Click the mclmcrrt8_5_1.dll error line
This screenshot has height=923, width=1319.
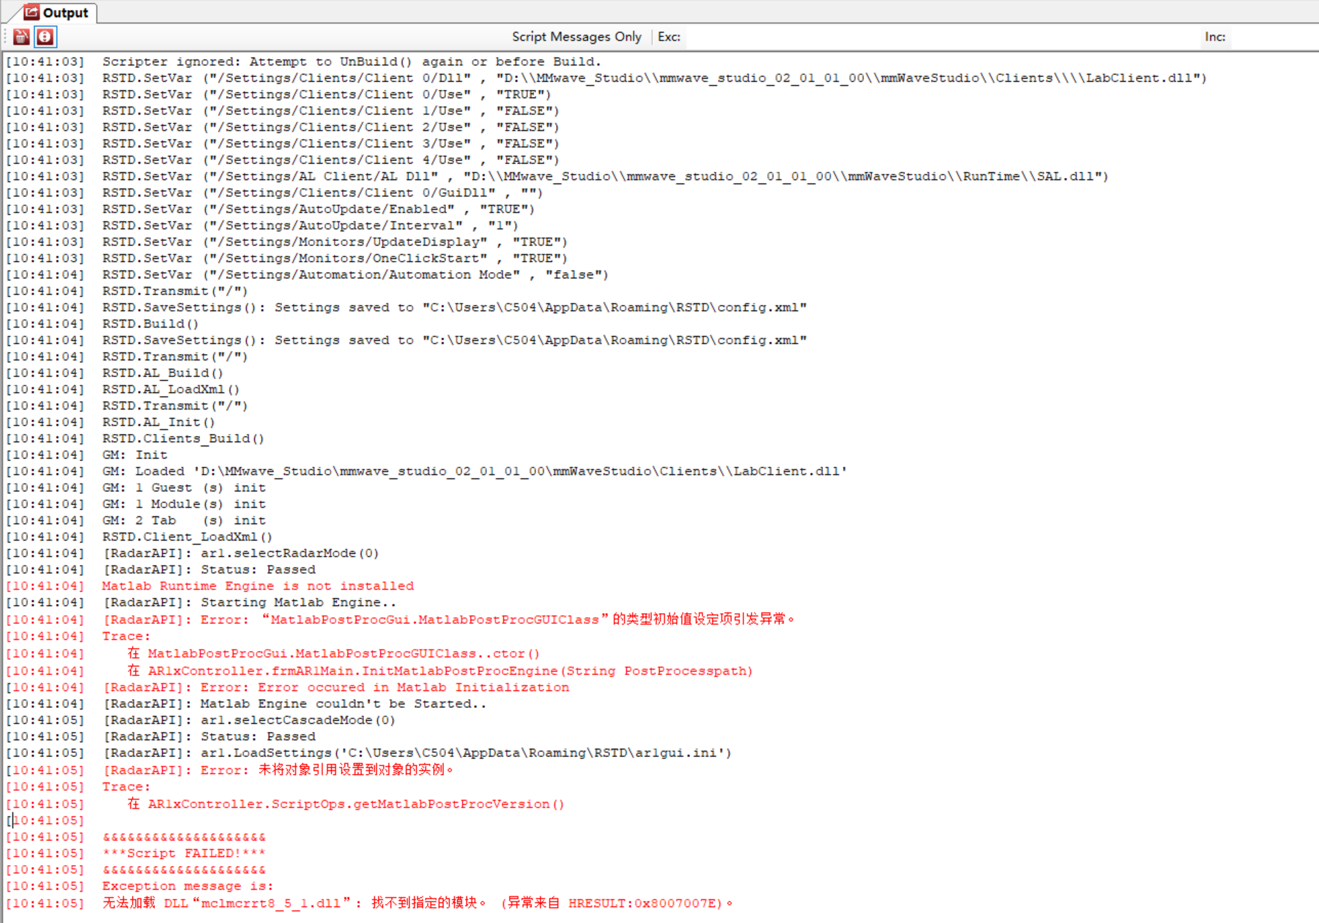[x=417, y=903]
